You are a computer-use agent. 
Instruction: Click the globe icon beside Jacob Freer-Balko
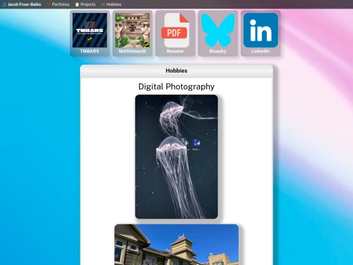(x=5, y=5)
